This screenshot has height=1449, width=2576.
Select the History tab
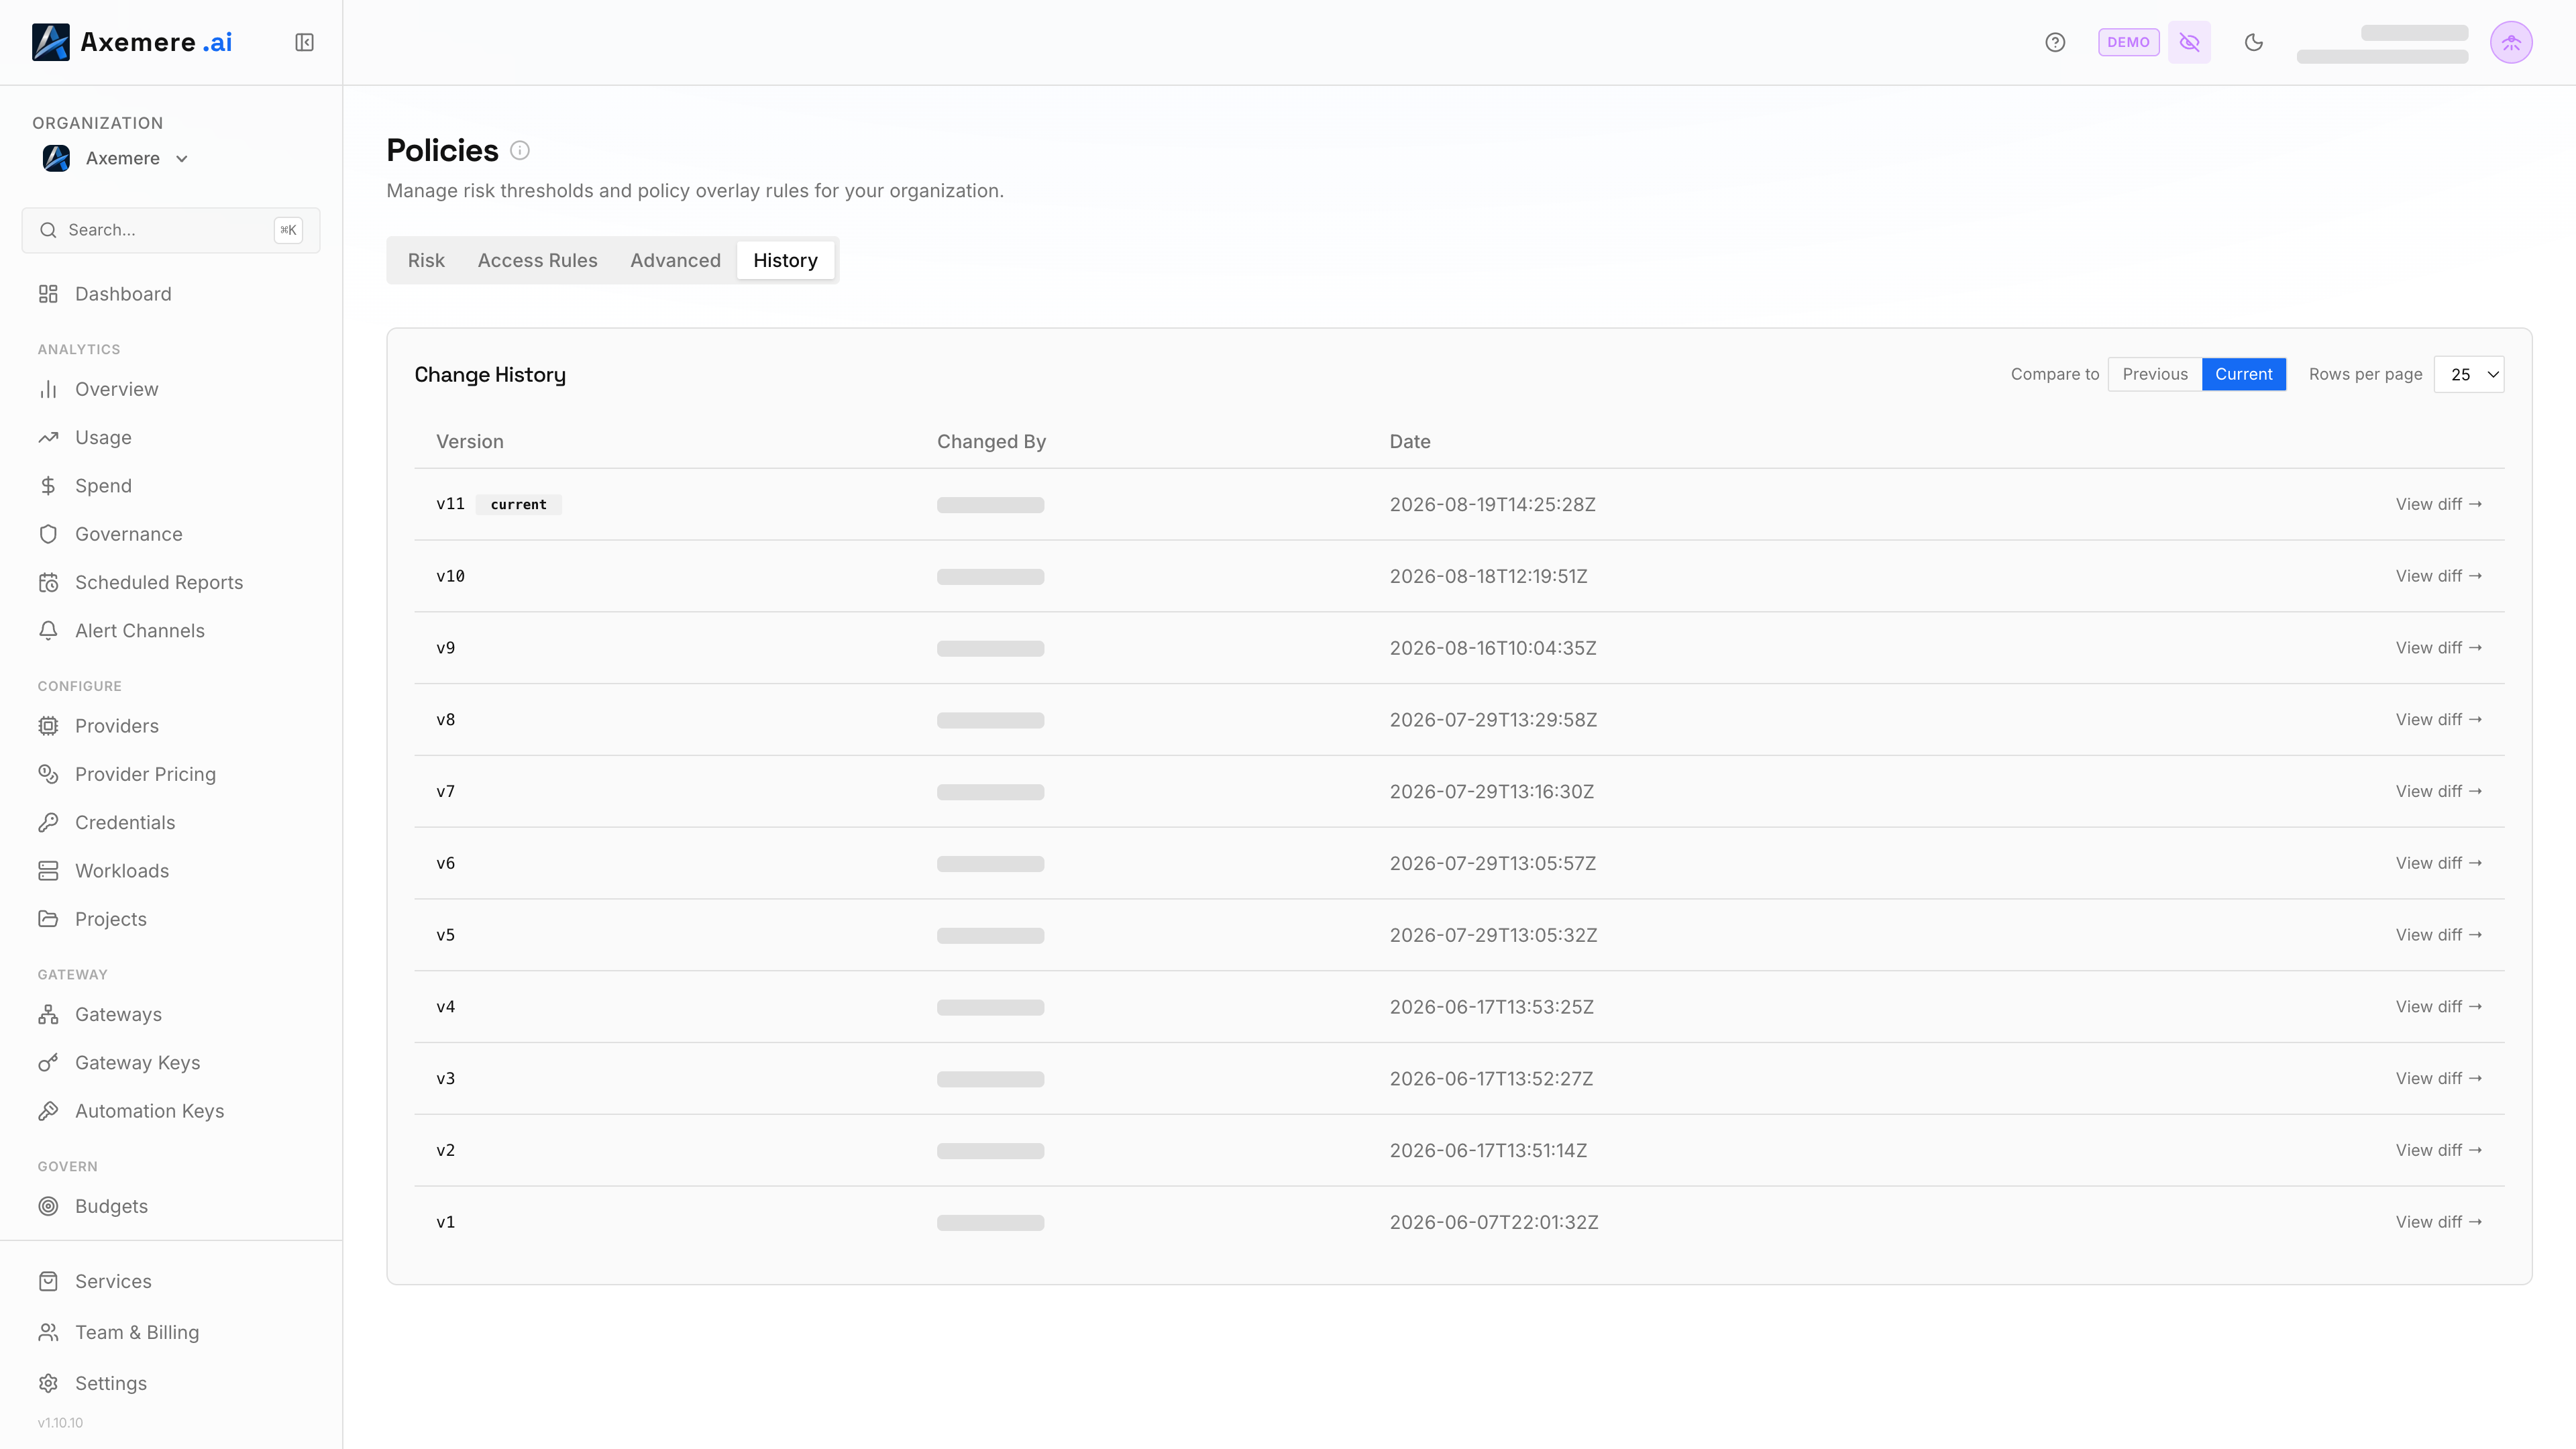pyautogui.click(x=785, y=260)
